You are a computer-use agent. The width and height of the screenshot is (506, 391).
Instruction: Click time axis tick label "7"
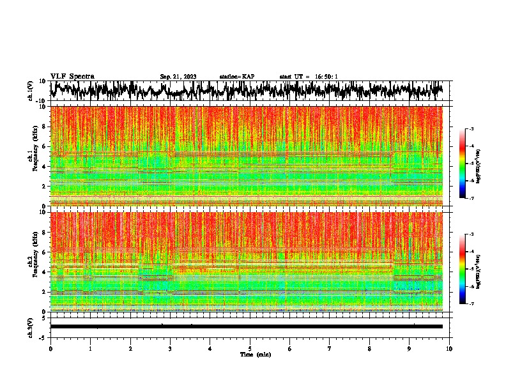330,348
